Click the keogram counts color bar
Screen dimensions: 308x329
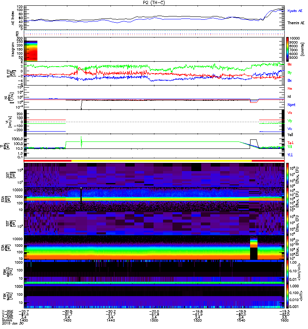click(287, 49)
